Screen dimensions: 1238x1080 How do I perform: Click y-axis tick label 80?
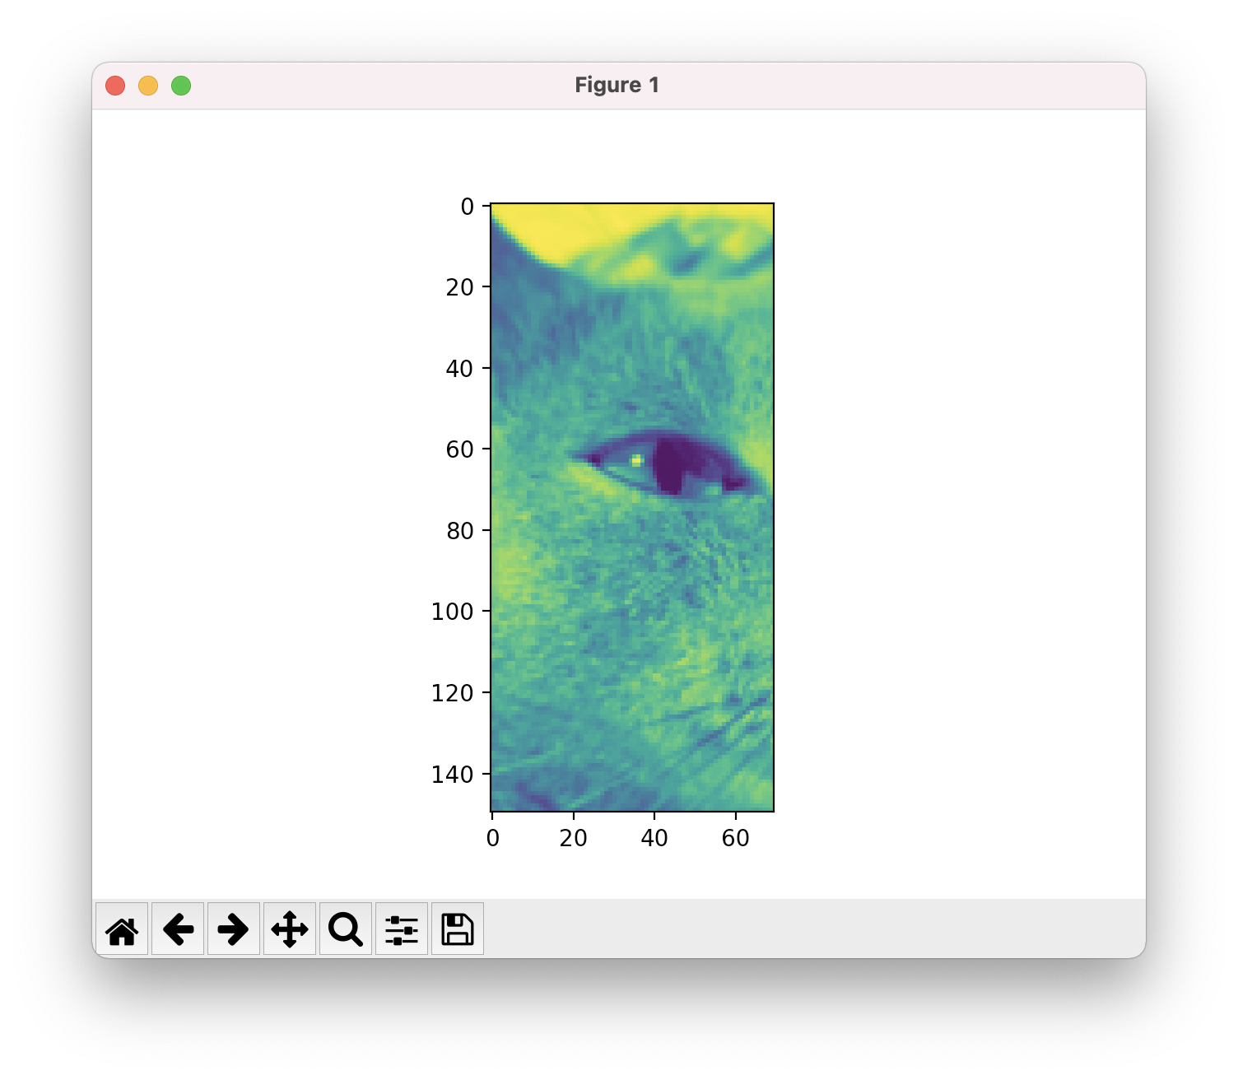[460, 531]
